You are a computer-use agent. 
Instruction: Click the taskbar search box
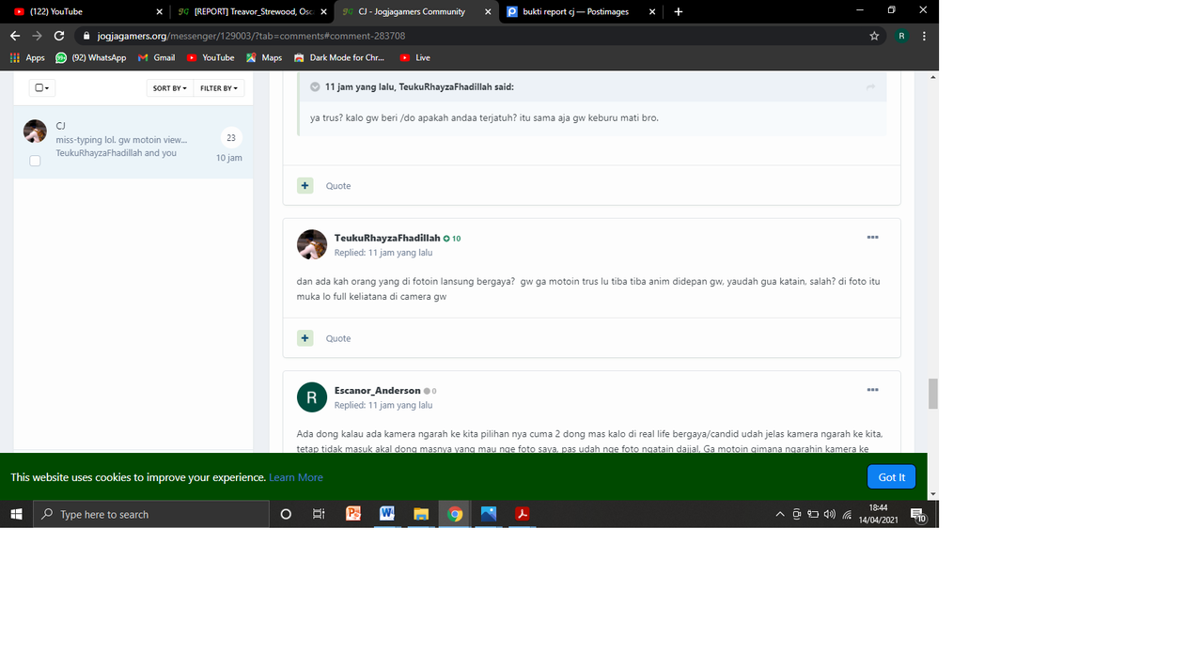pyautogui.click(x=151, y=514)
